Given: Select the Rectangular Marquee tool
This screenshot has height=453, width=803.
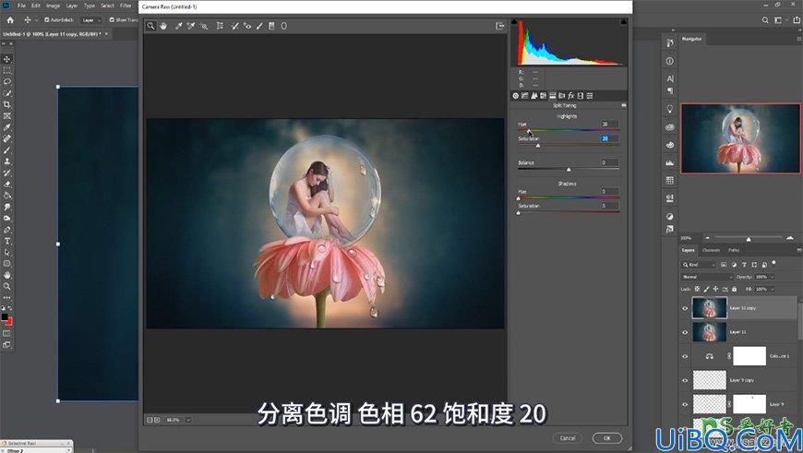Looking at the screenshot, I should pos(7,71).
